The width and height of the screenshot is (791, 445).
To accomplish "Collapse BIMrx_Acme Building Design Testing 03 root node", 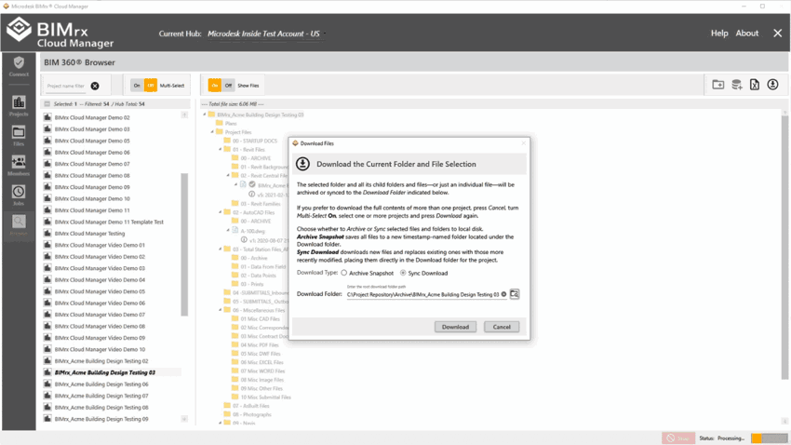I will click(205, 115).
